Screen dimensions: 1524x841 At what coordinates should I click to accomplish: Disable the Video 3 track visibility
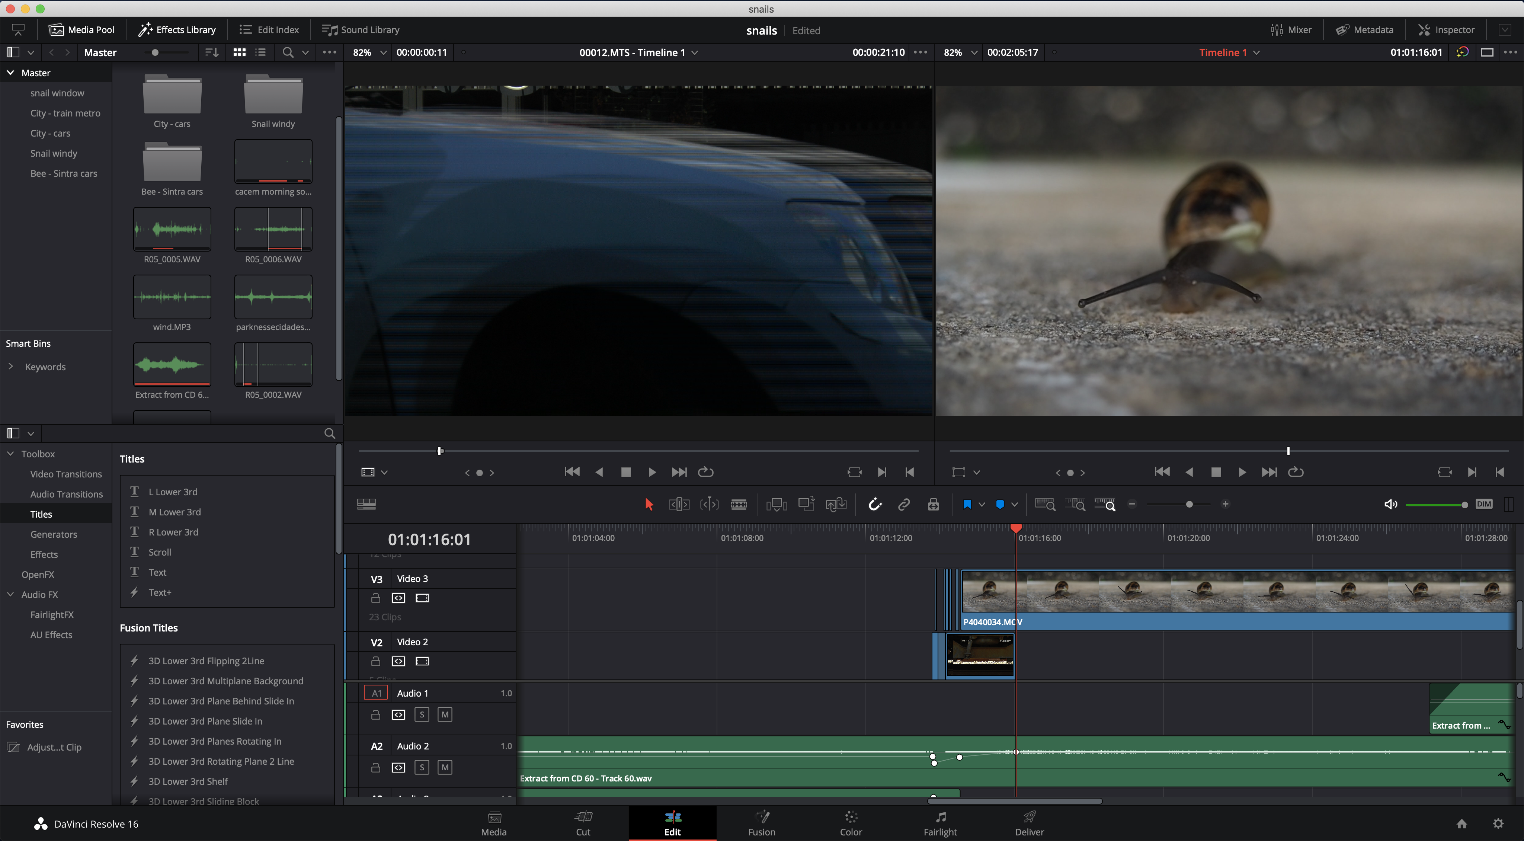click(422, 598)
